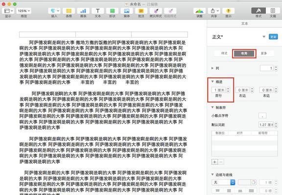The image size is (282, 195).
Task: Click the right (右边) indent field
Action: 267,90
